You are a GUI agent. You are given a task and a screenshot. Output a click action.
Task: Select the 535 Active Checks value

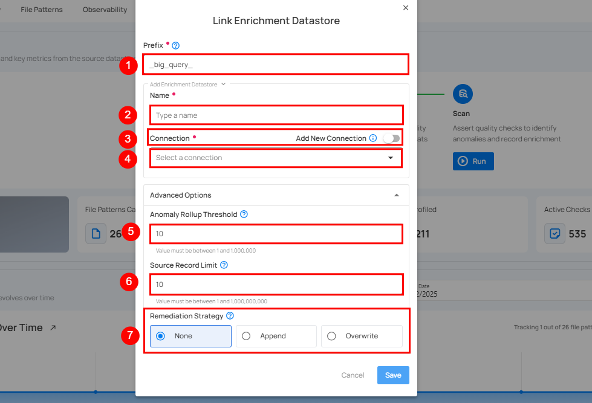pyautogui.click(x=577, y=234)
